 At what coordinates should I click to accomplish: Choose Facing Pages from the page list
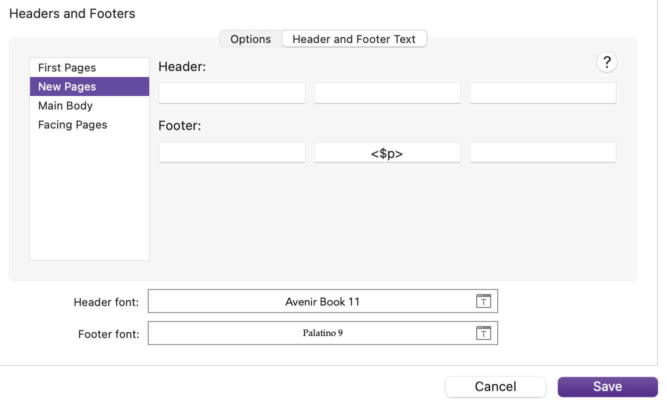[90, 124]
